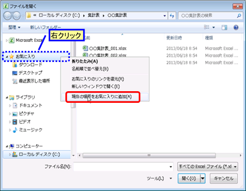The image size is (246, 191).
Task: Click the left arrow of horizontal scrollbar
Action: click(x=79, y=155)
